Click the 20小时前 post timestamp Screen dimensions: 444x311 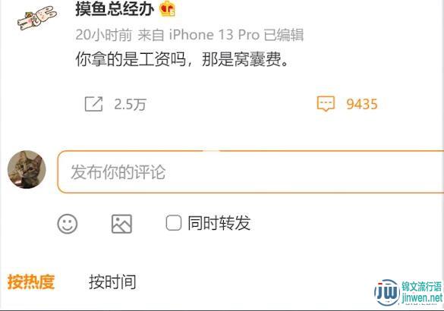tap(104, 35)
